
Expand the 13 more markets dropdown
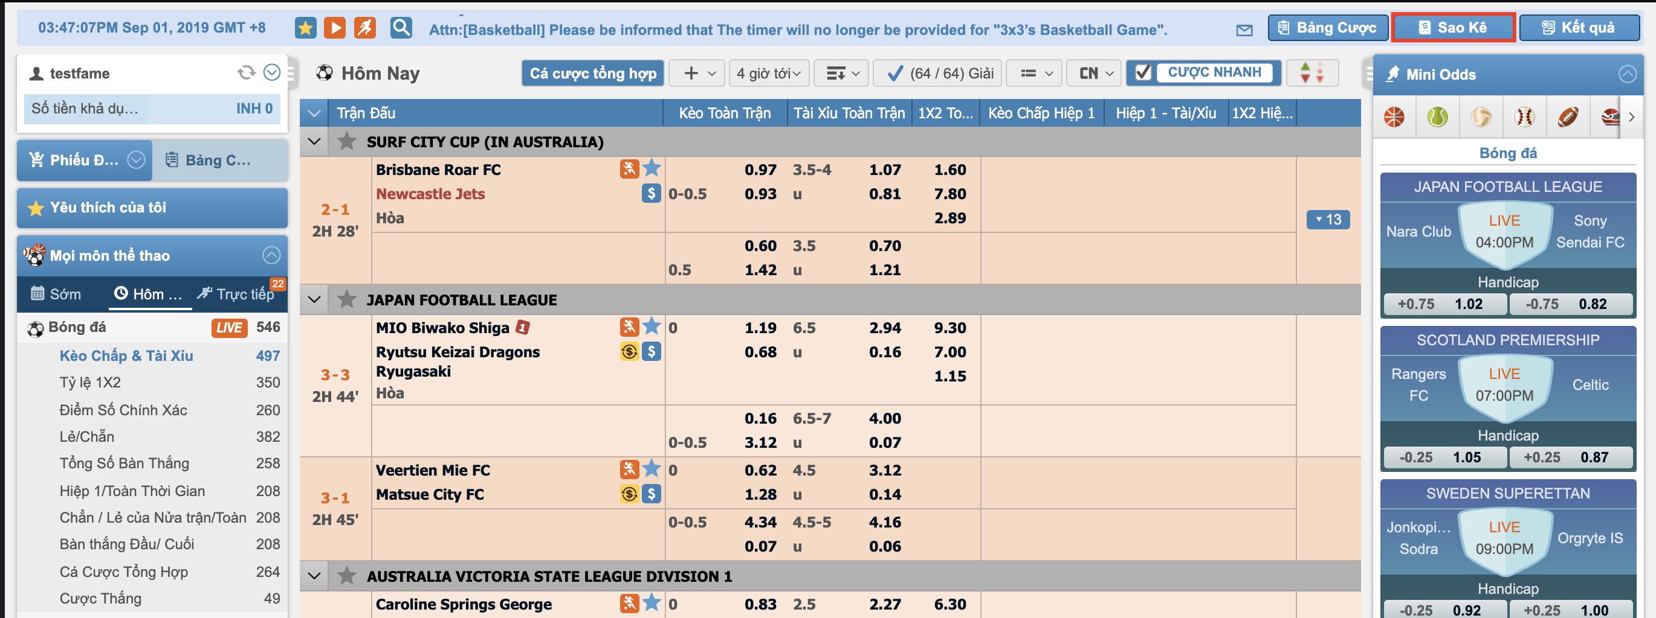[x=1327, y=220]
